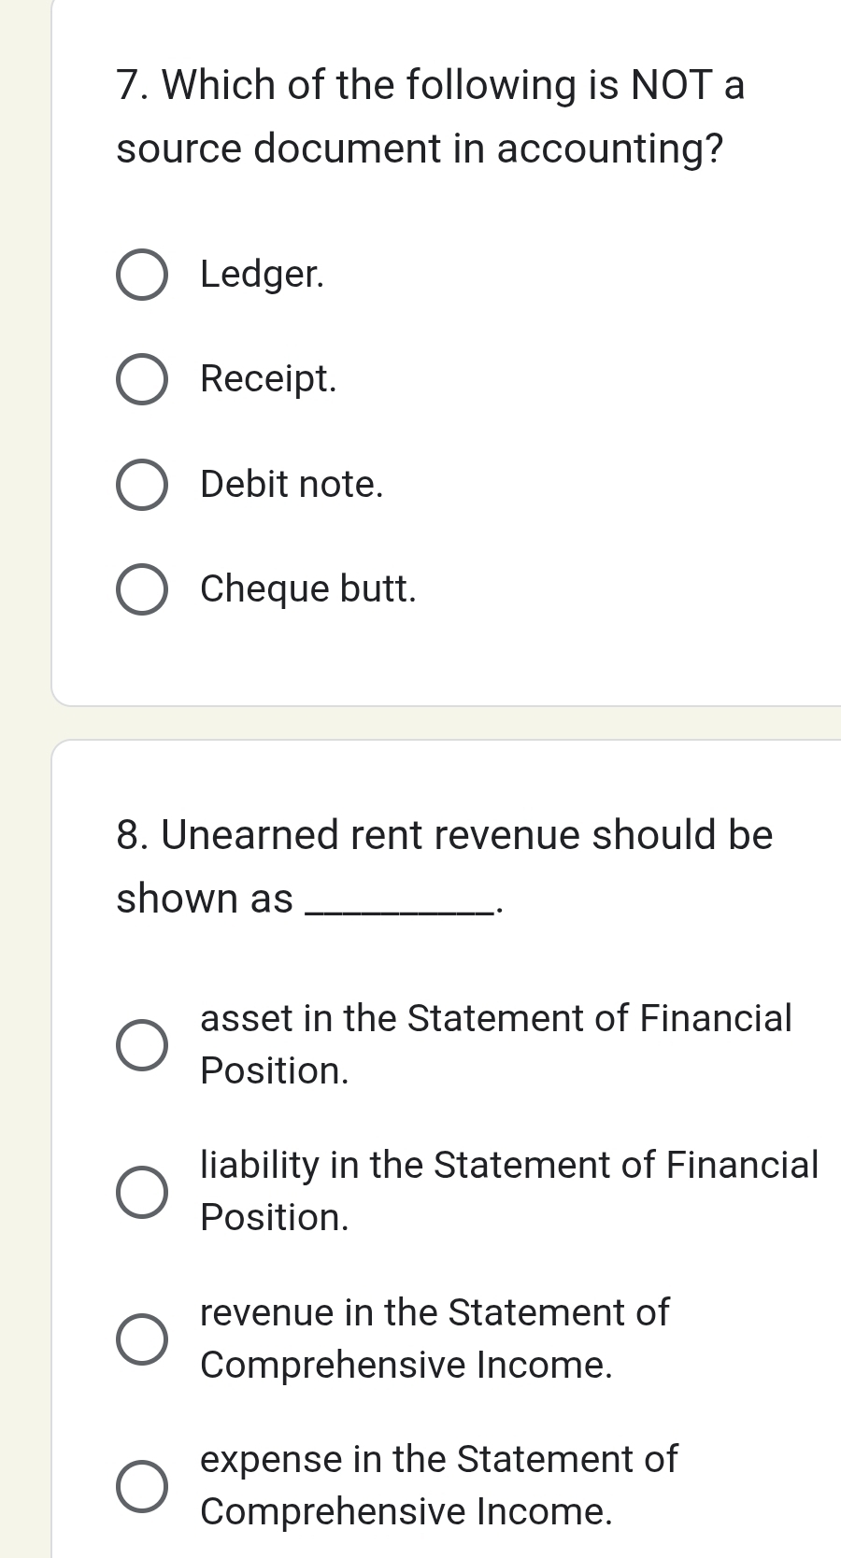This screenshot has width=841, height=1558.
Task: Select "asset in the Statement of Financial Position."
Action: point(142,1043)
